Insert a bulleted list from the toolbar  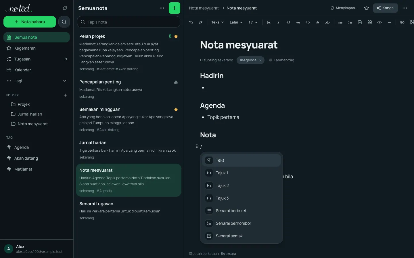click(340, 22)
